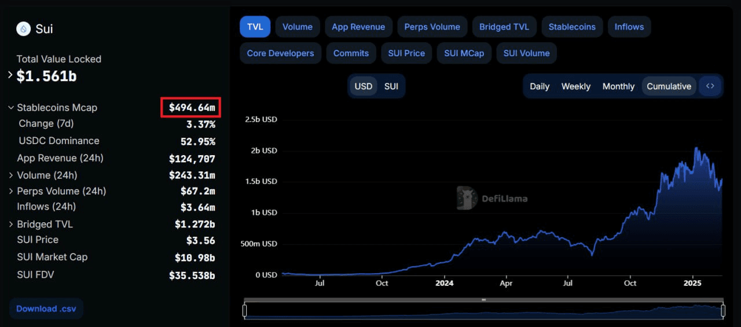Toggle the TVL chart metric

[x=255, y=27]
